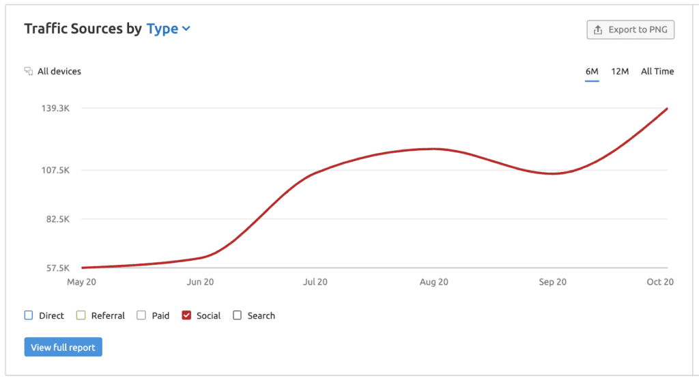Click the 'All devices' label

pyautogui.click(x=59, y=71)
